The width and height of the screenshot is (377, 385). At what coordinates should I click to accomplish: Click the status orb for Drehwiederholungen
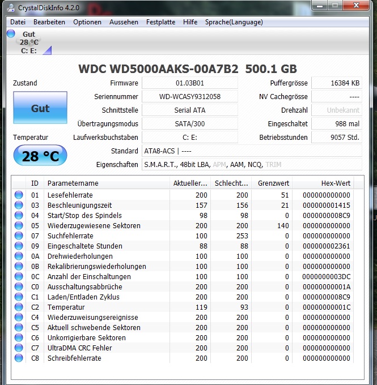tap(19, 256)
